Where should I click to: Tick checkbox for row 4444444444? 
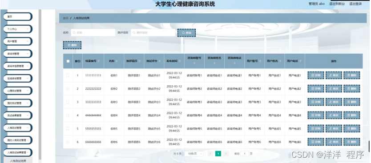pos(68,115)
